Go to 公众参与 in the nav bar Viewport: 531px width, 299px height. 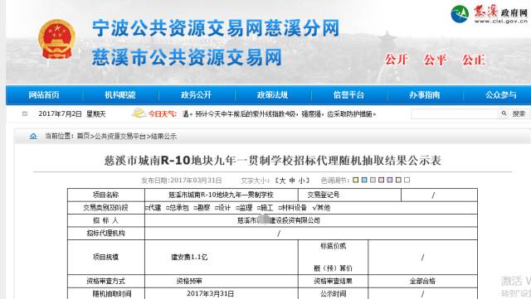point(501,94)
